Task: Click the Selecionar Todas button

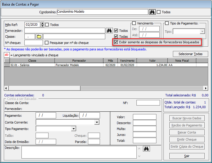Action: coord(190,54)
